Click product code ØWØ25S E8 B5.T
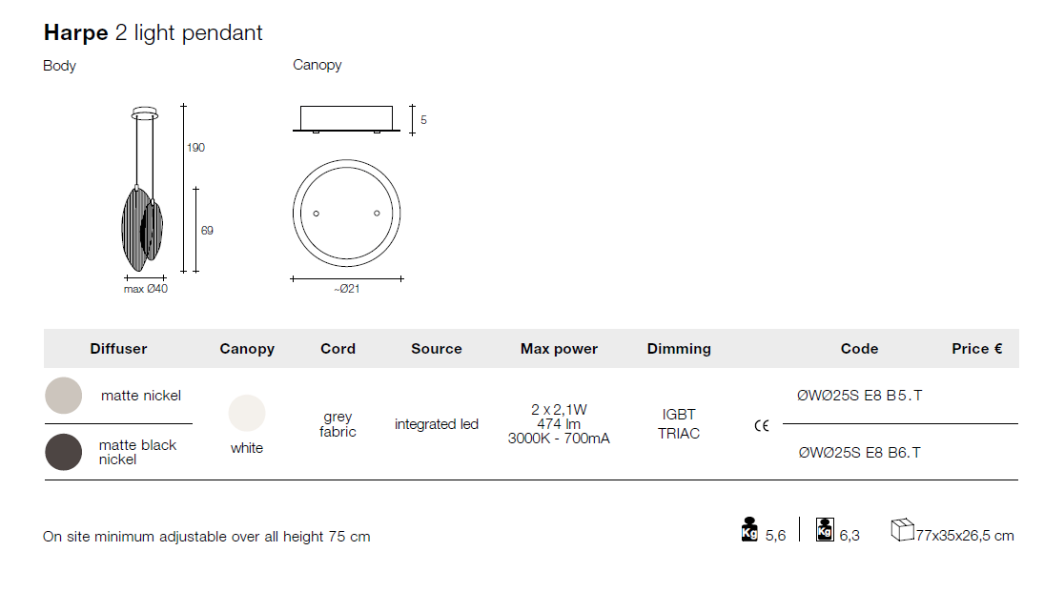Viewport: 1044px width, 592px height. pyautogui.click(x=859, y=396)
